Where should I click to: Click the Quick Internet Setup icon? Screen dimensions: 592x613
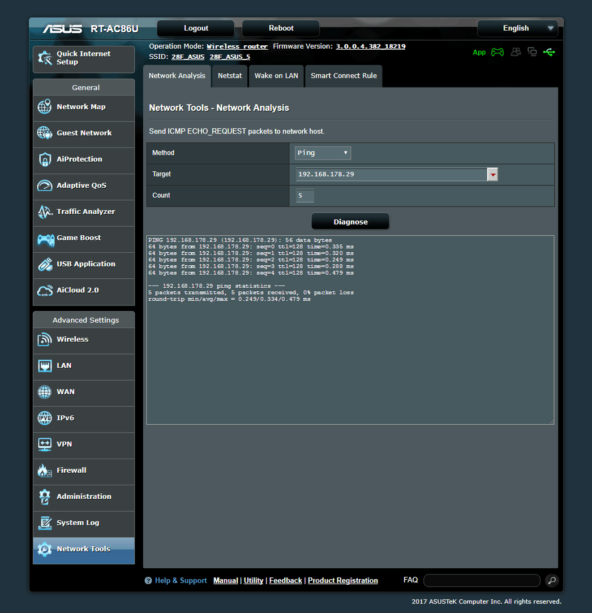[45, 58]
